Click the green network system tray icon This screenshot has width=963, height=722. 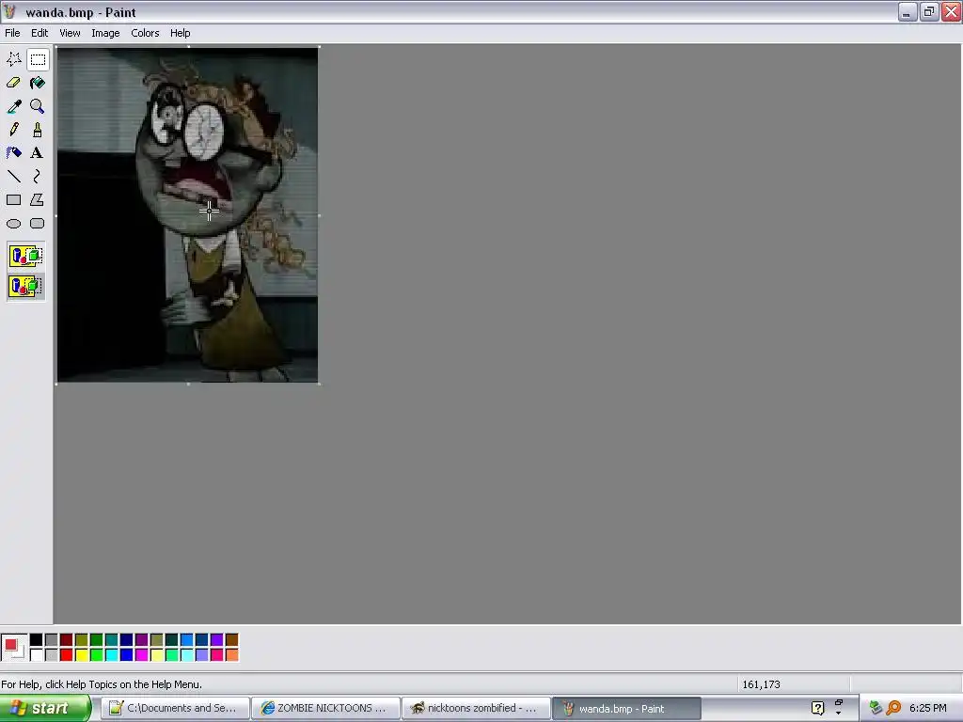(x=876, y=709)
